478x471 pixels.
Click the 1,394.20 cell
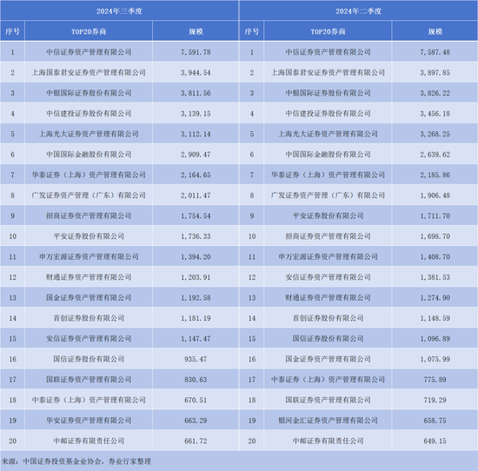(x=196, y=256)
